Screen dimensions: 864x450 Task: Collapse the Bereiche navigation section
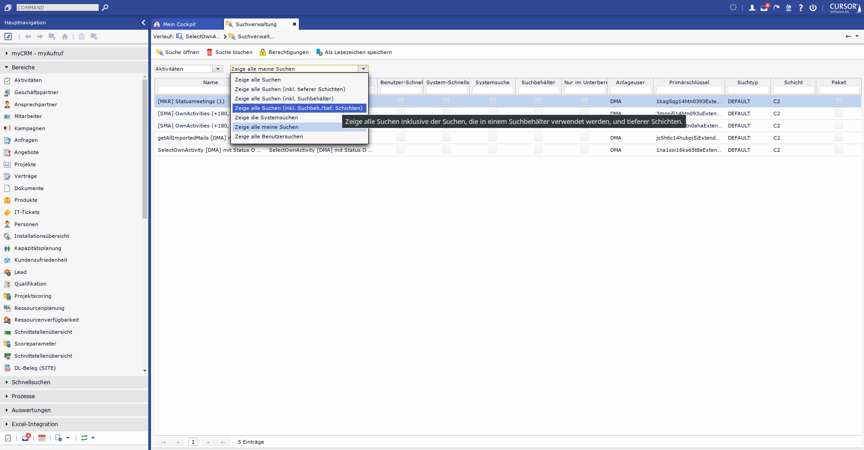(23, 67)
